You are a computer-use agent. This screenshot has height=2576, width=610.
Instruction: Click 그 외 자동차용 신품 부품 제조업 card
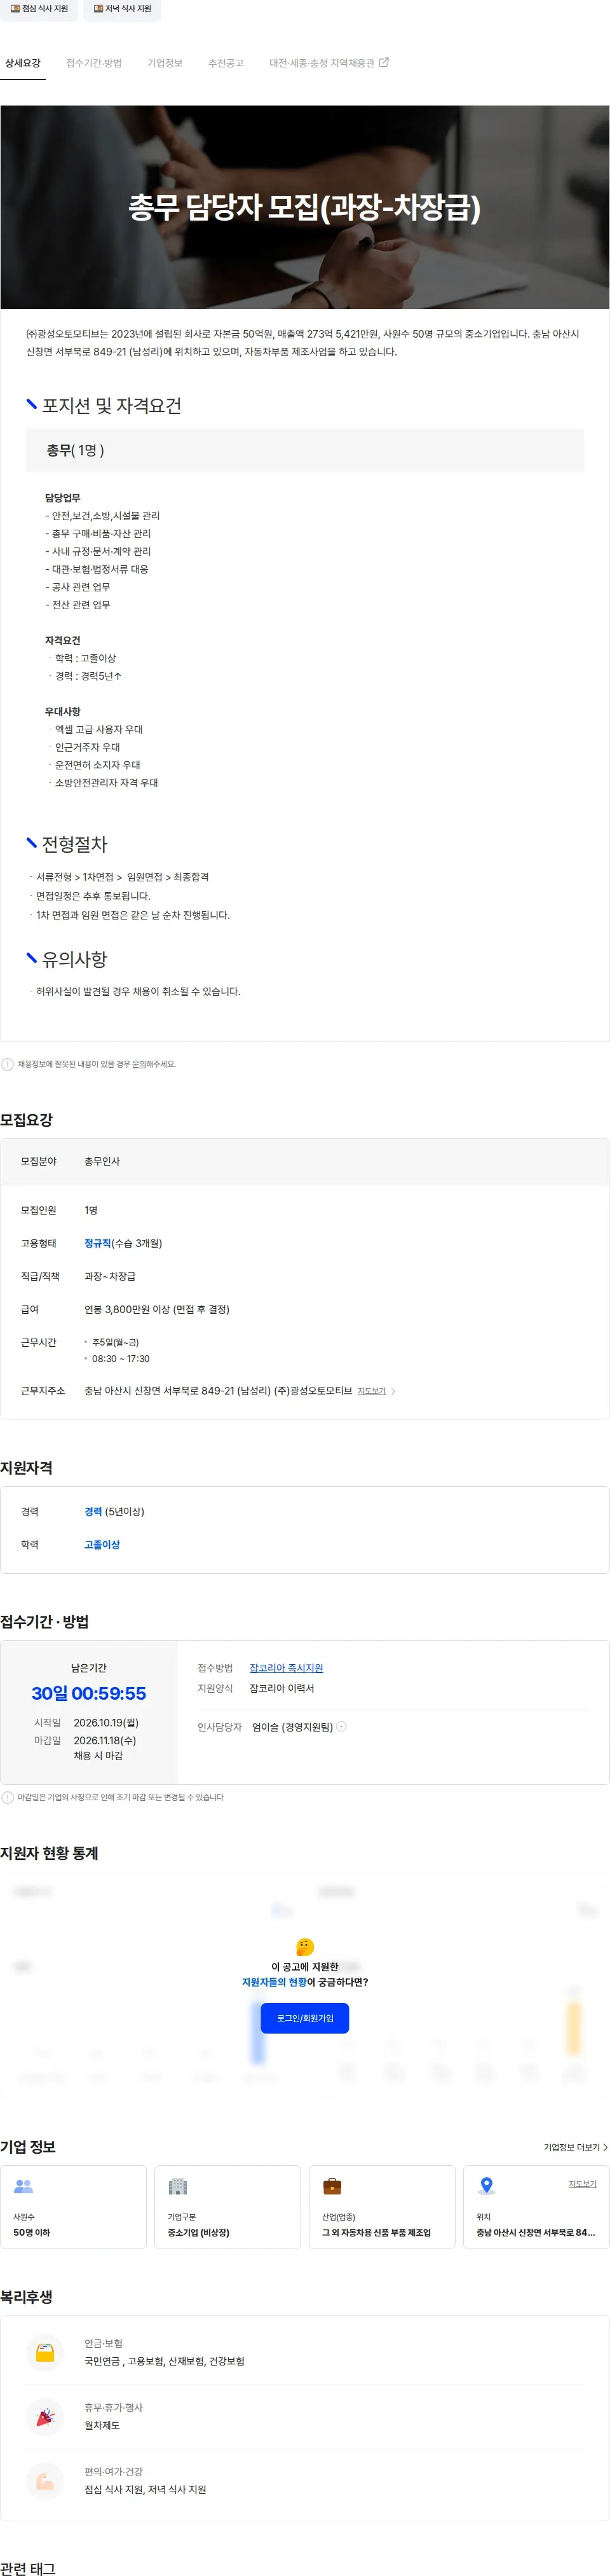pos(382,2207)
